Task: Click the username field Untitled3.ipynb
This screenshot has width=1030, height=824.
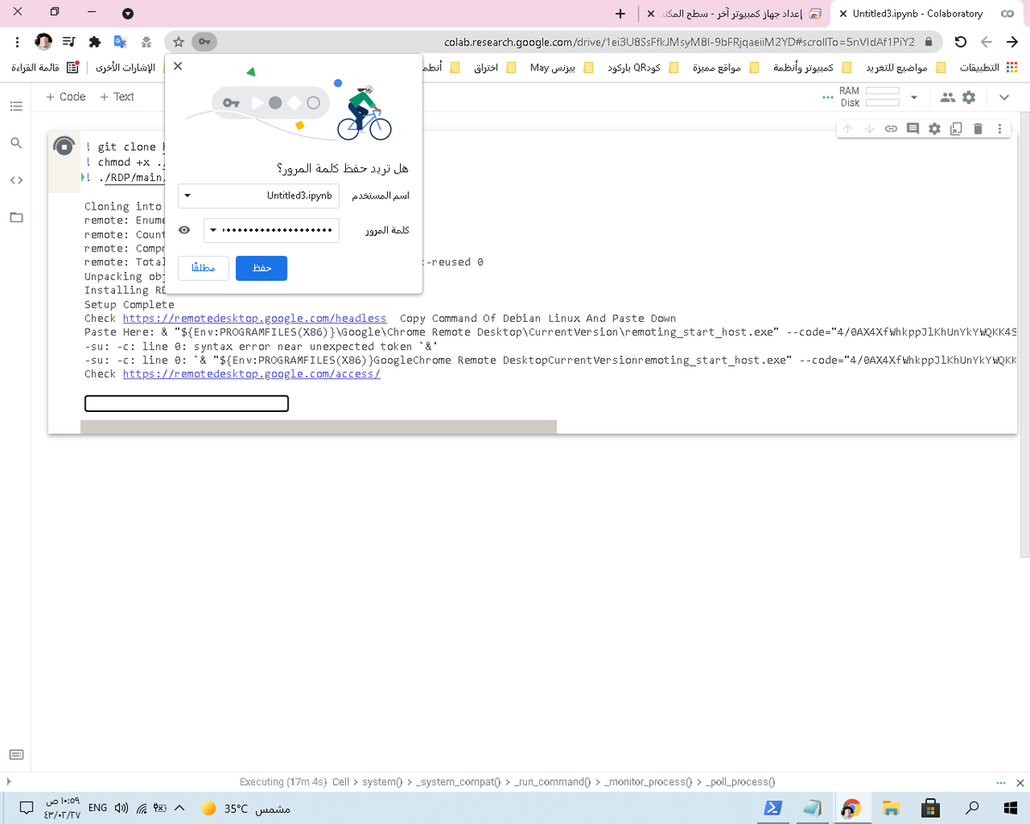Action: point(258,196)
